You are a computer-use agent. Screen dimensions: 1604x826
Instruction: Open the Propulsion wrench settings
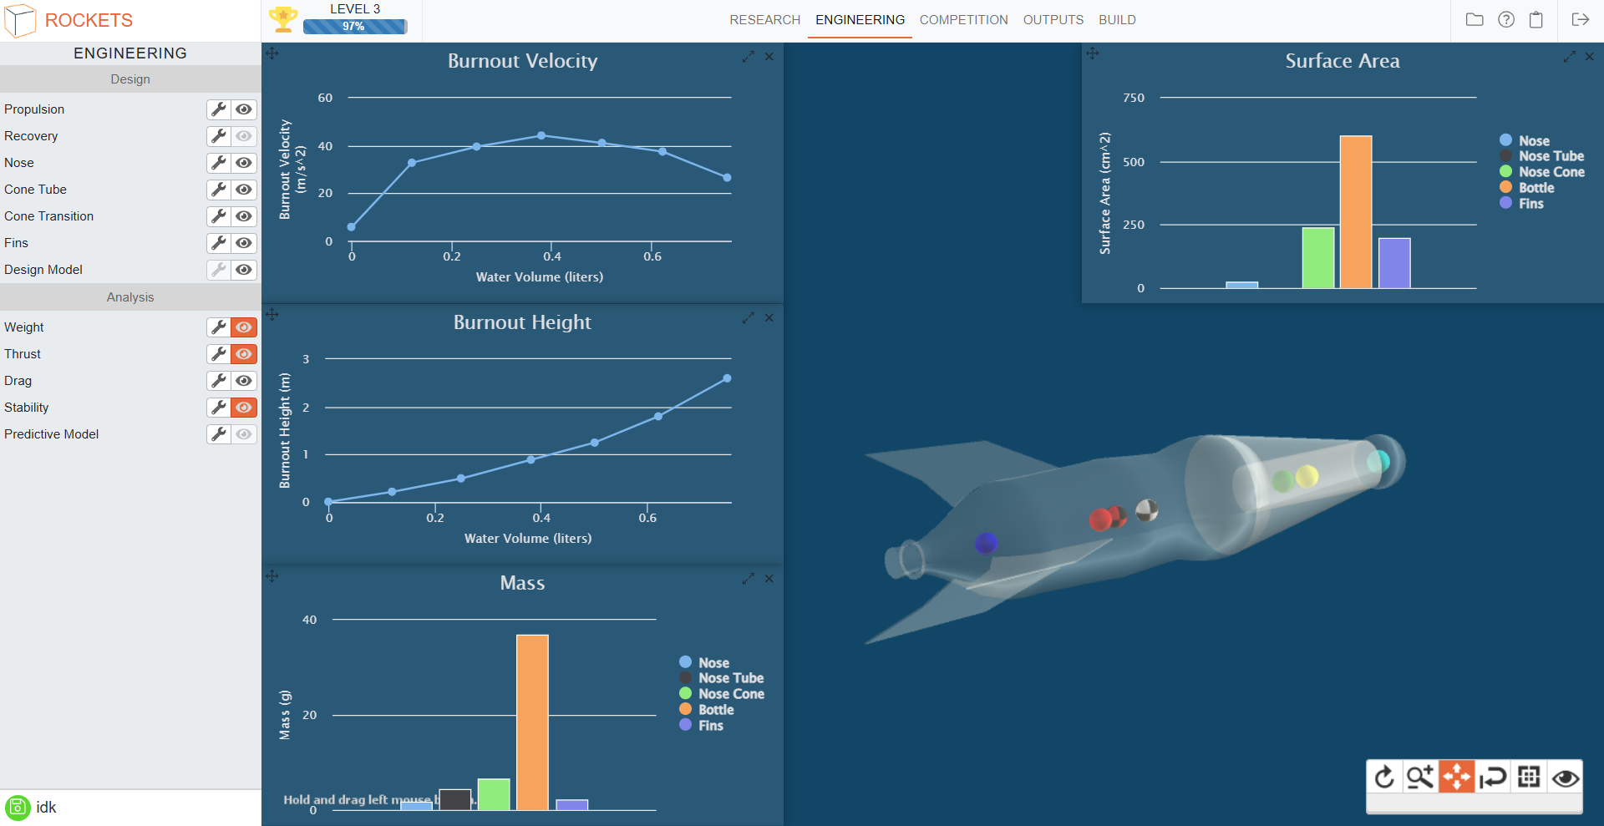(x=219, y=109)
